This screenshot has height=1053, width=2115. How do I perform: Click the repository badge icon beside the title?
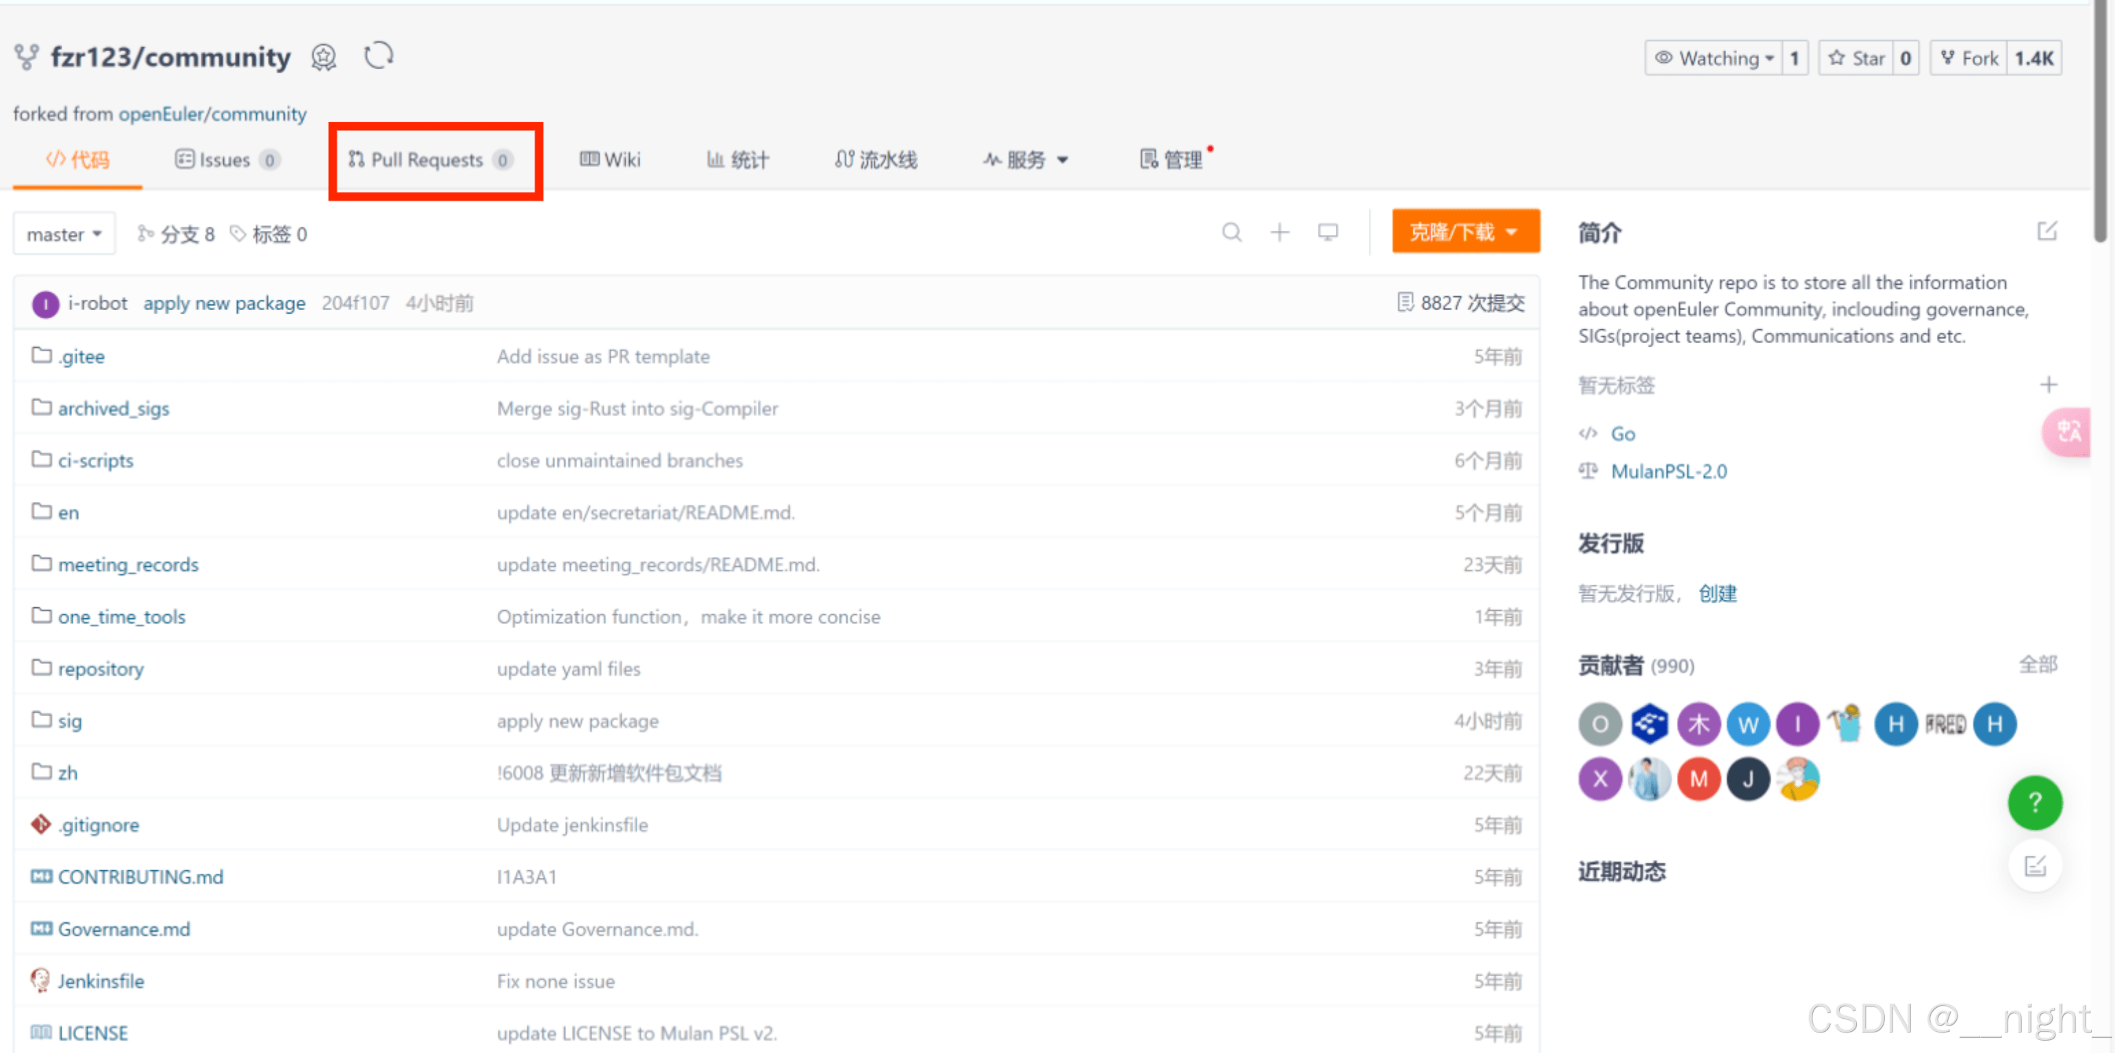pyautogui.click(x=323, y=58)
